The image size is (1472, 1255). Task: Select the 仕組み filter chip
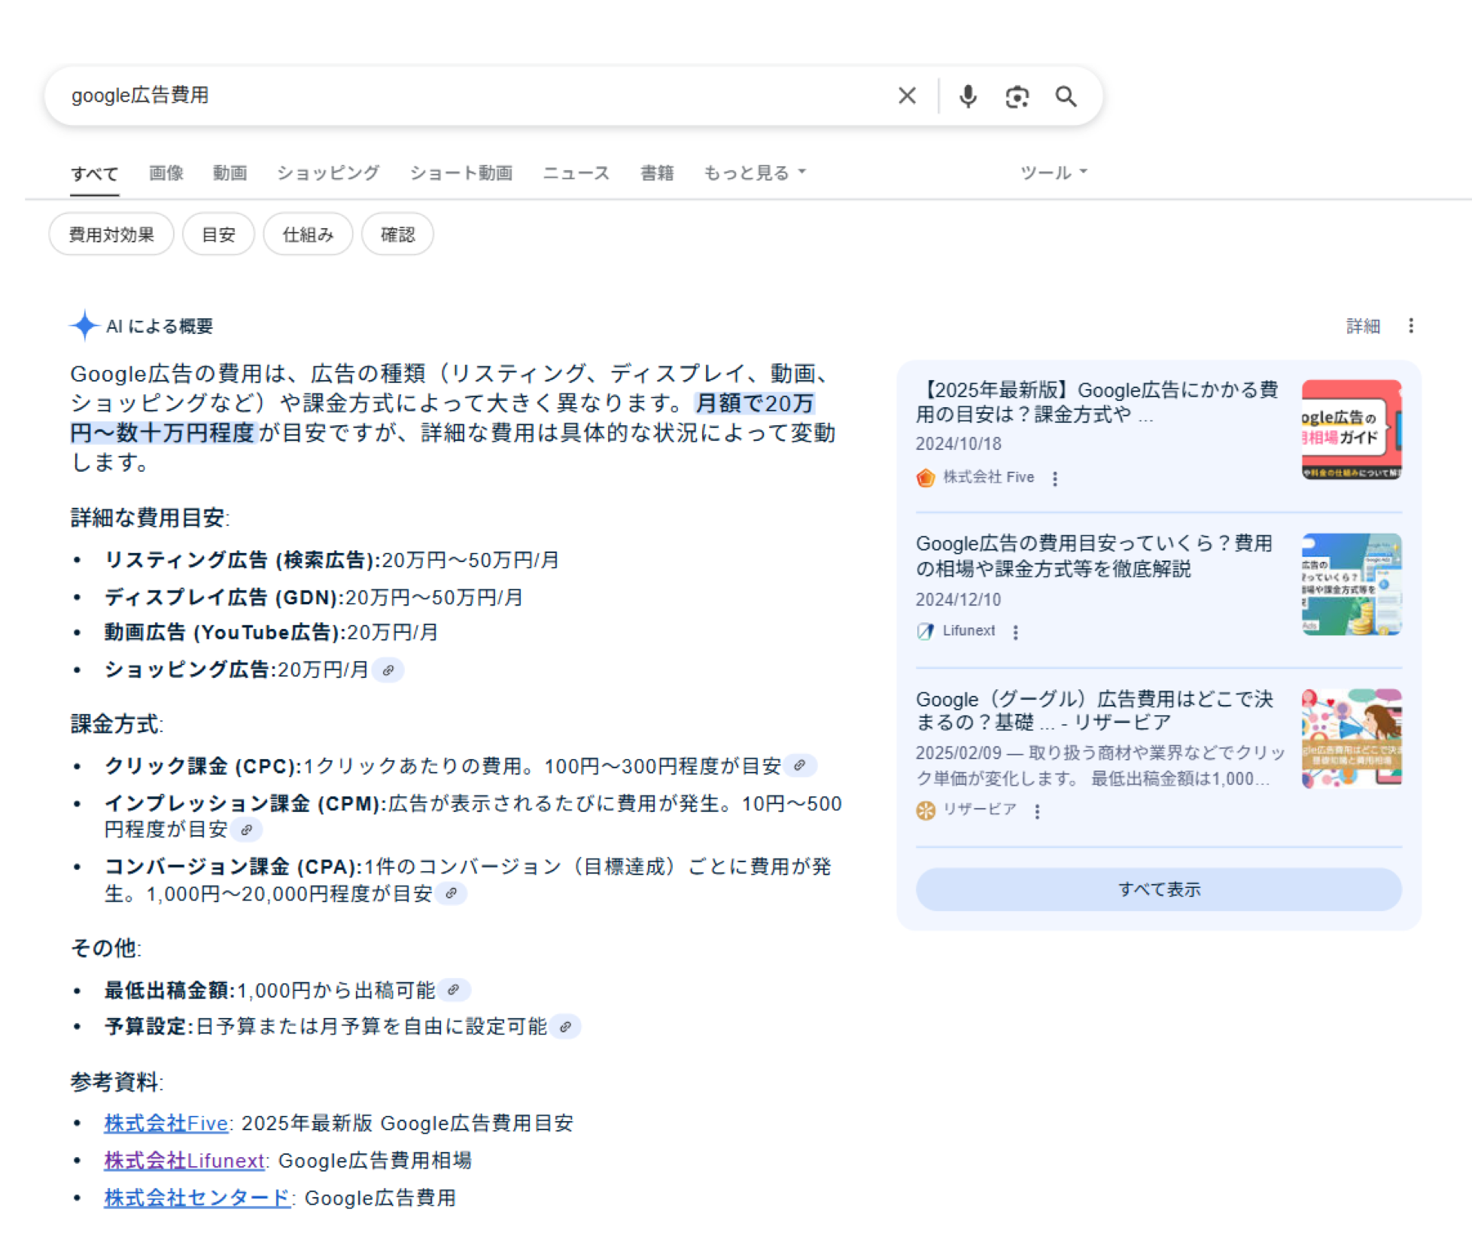pyautogui.click(x=308, y=234)
